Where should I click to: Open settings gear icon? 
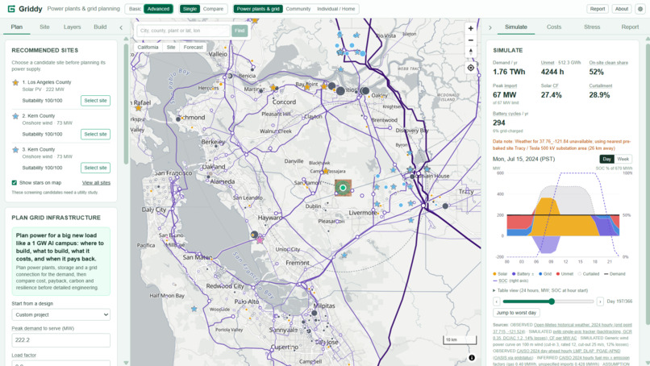pos(640,9)
